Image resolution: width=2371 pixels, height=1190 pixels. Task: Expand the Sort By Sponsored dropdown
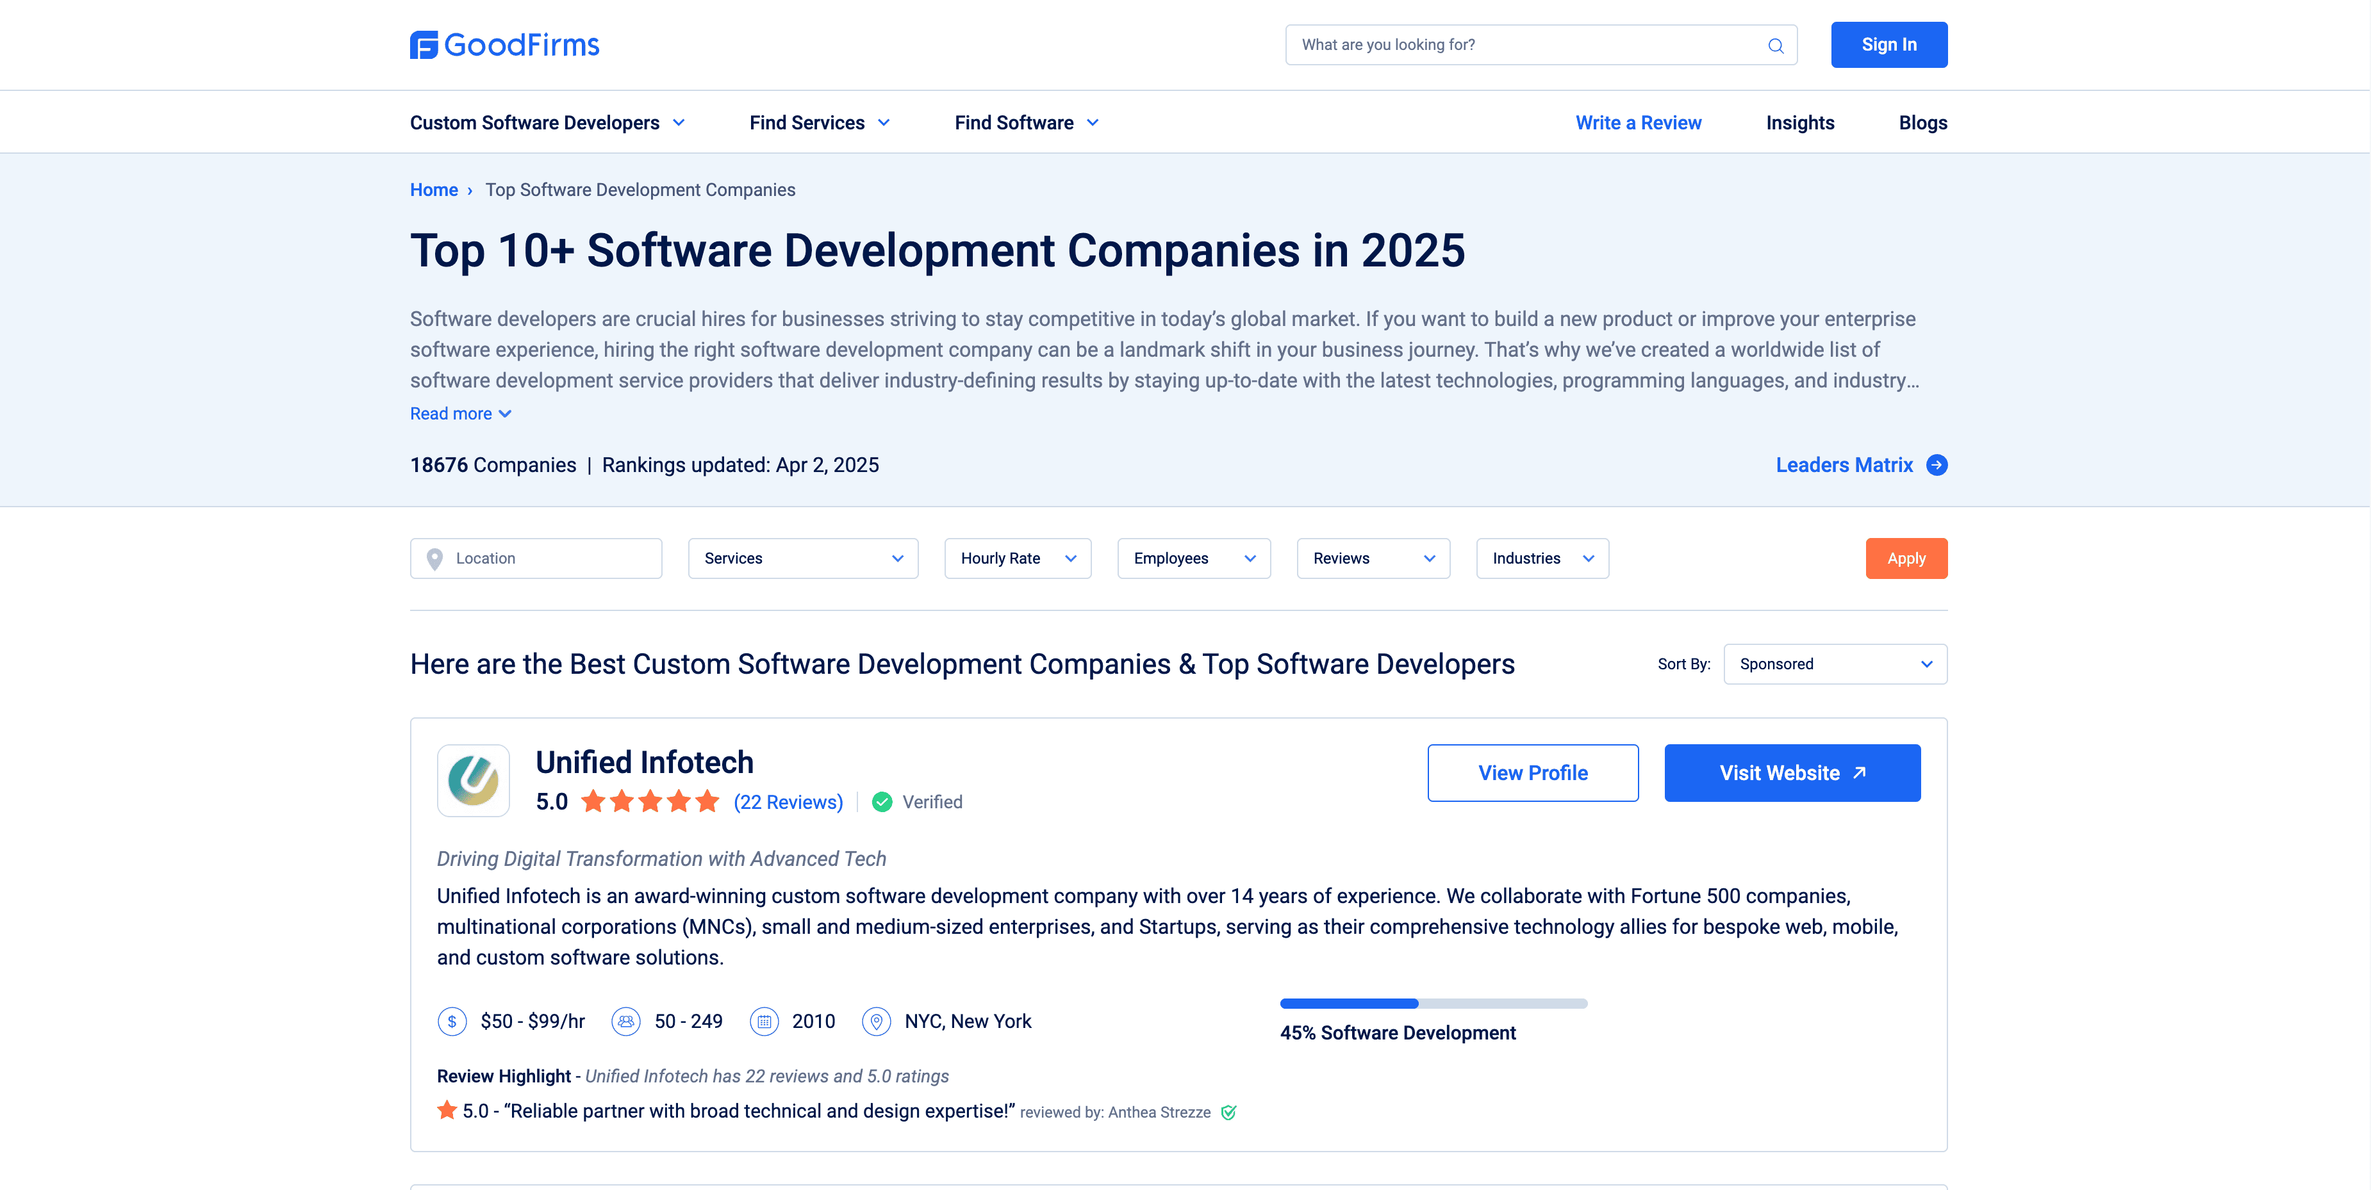point(1835,664)
